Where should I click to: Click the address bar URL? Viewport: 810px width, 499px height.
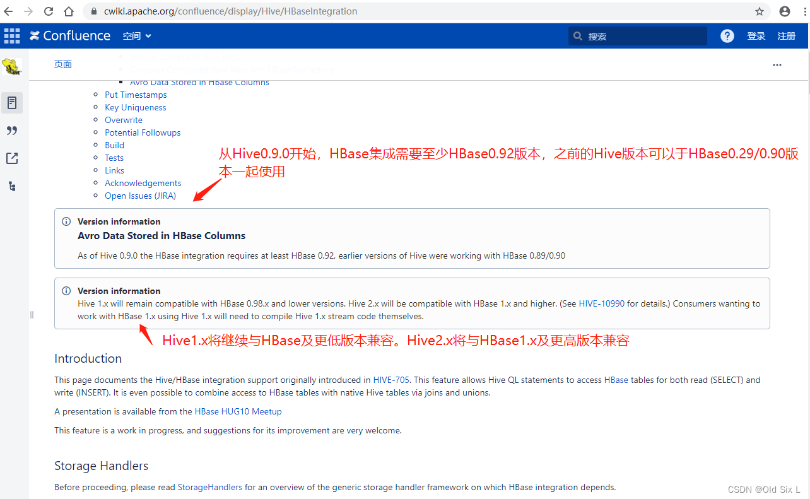click(230, 11)
